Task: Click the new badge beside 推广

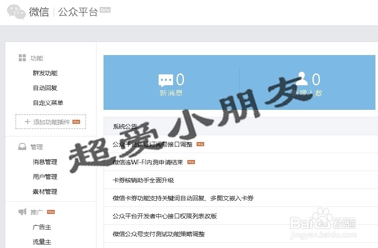Action: 51,212
